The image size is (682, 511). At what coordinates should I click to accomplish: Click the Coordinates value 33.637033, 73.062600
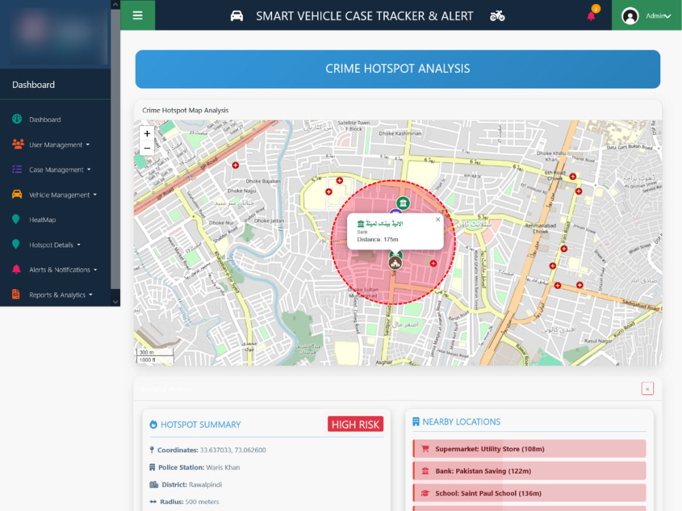233,450
